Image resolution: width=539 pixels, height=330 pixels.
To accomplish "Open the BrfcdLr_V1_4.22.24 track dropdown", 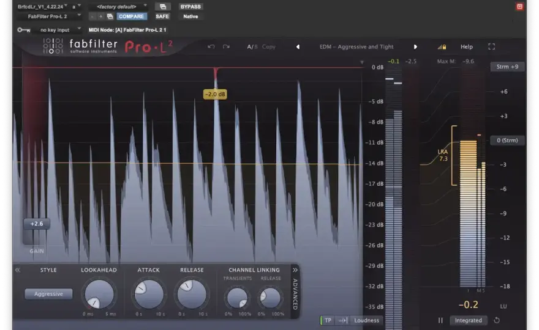I will [42, 7].
